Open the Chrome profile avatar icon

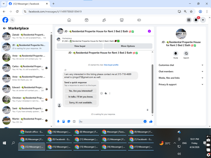coord(200,11)
